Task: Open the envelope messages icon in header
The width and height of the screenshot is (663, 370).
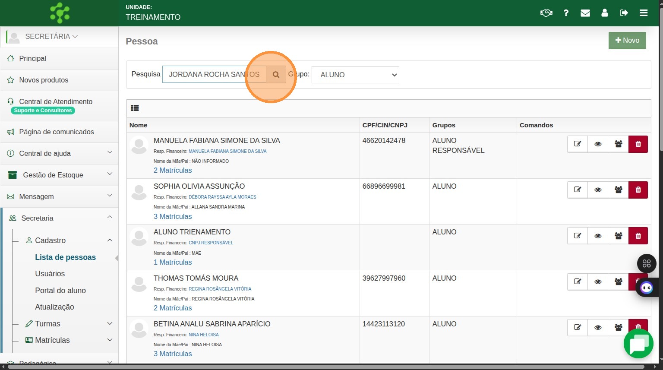Action: pyautogui.click(x=585, y=13)
